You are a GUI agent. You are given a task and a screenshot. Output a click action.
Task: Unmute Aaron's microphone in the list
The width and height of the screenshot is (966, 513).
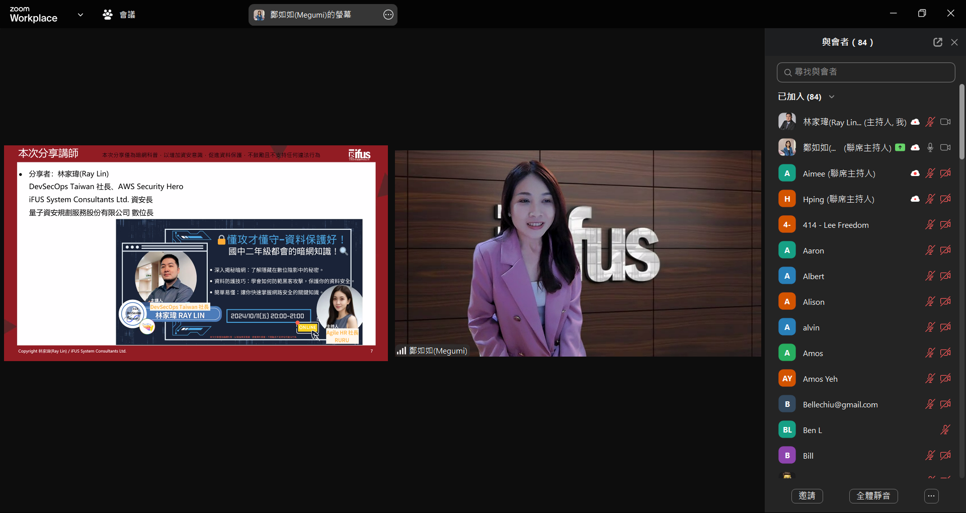coord(930,250)
